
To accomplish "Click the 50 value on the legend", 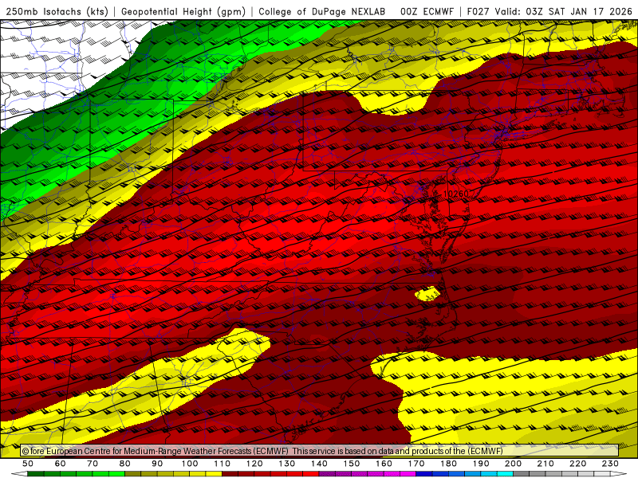I will (x=28, y=464).
